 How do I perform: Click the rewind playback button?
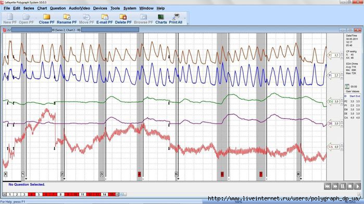click(328, 186)
